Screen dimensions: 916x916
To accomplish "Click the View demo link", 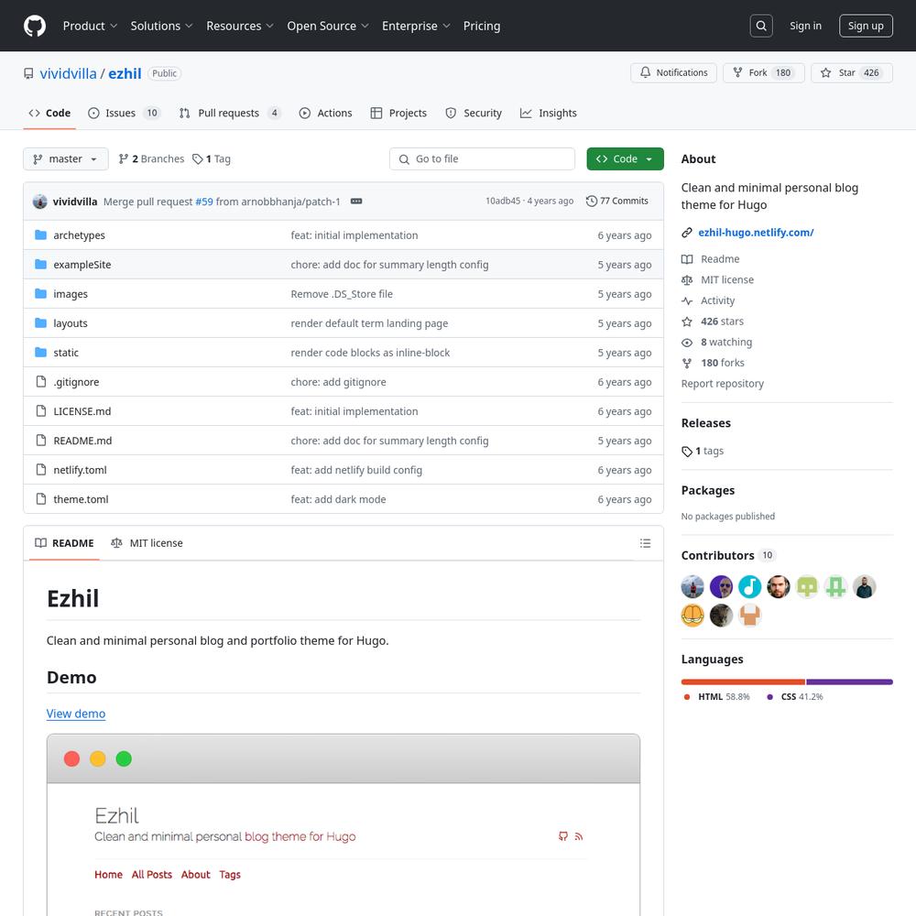I will pos(76,714).
